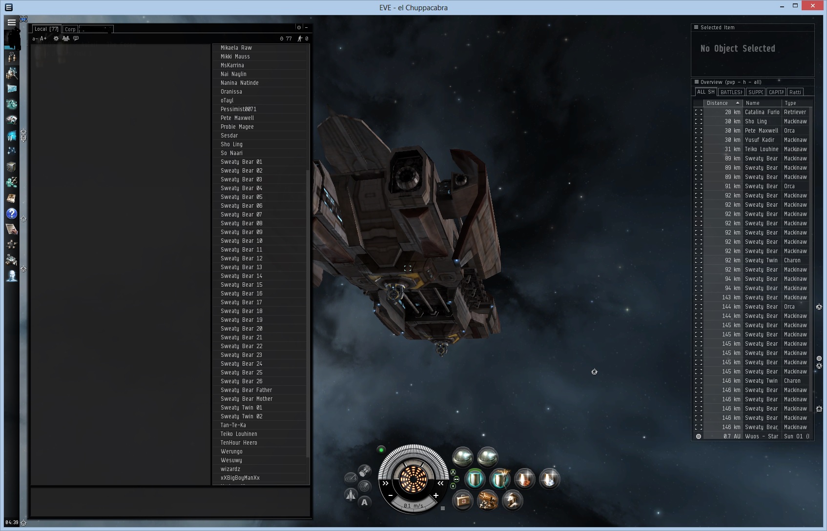This screenshot has height=531, width=827.
Task: Switch to the Corp chat tab
Action: (70, 29)
